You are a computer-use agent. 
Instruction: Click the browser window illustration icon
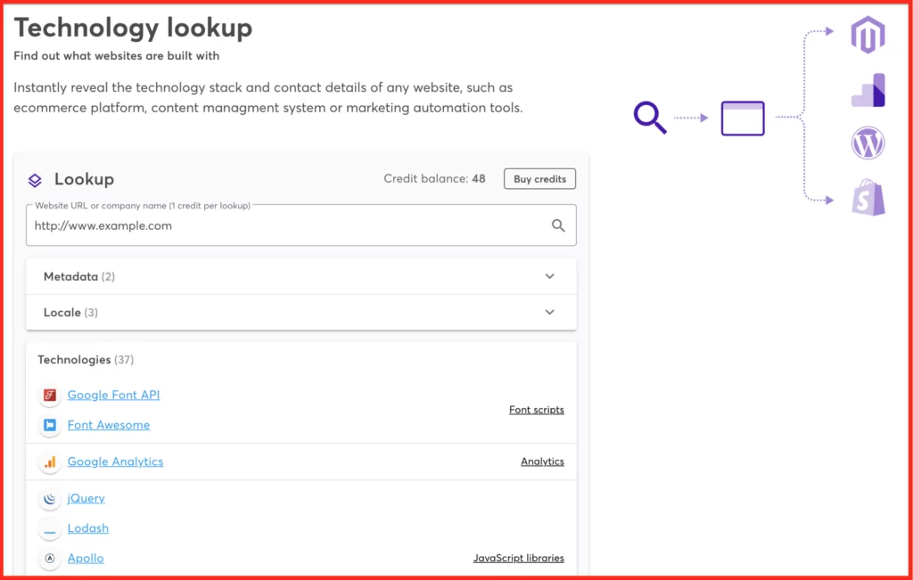(743, 118)
